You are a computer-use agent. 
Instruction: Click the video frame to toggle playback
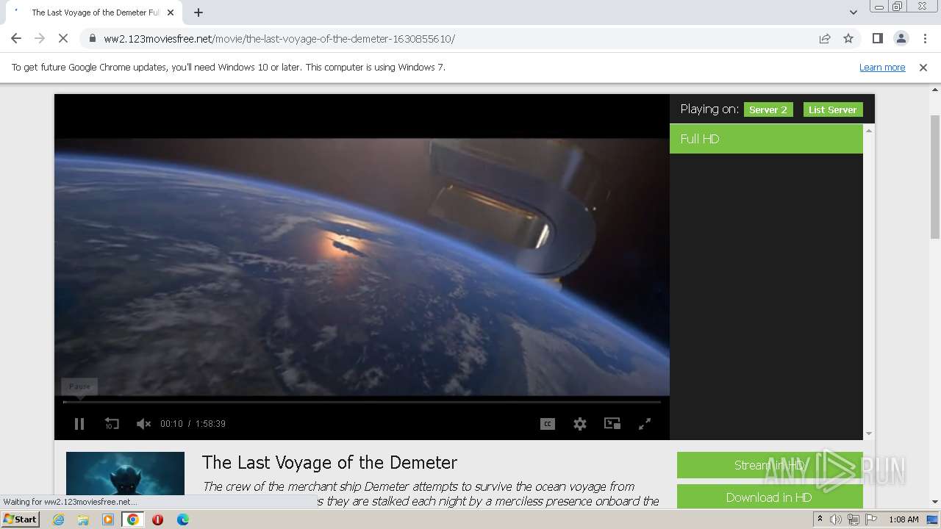(x=362, y=267)
